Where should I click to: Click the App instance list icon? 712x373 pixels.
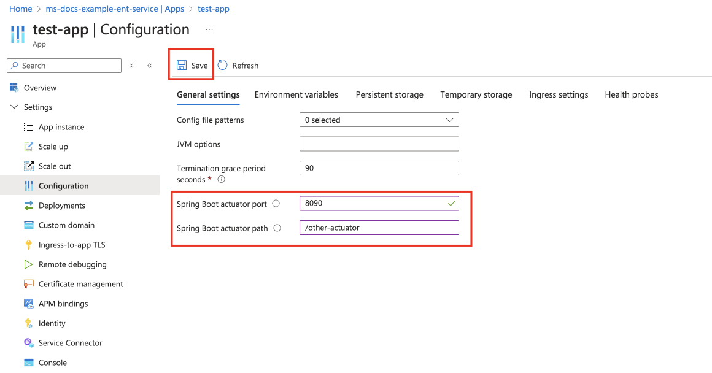[x=29, y=127]
